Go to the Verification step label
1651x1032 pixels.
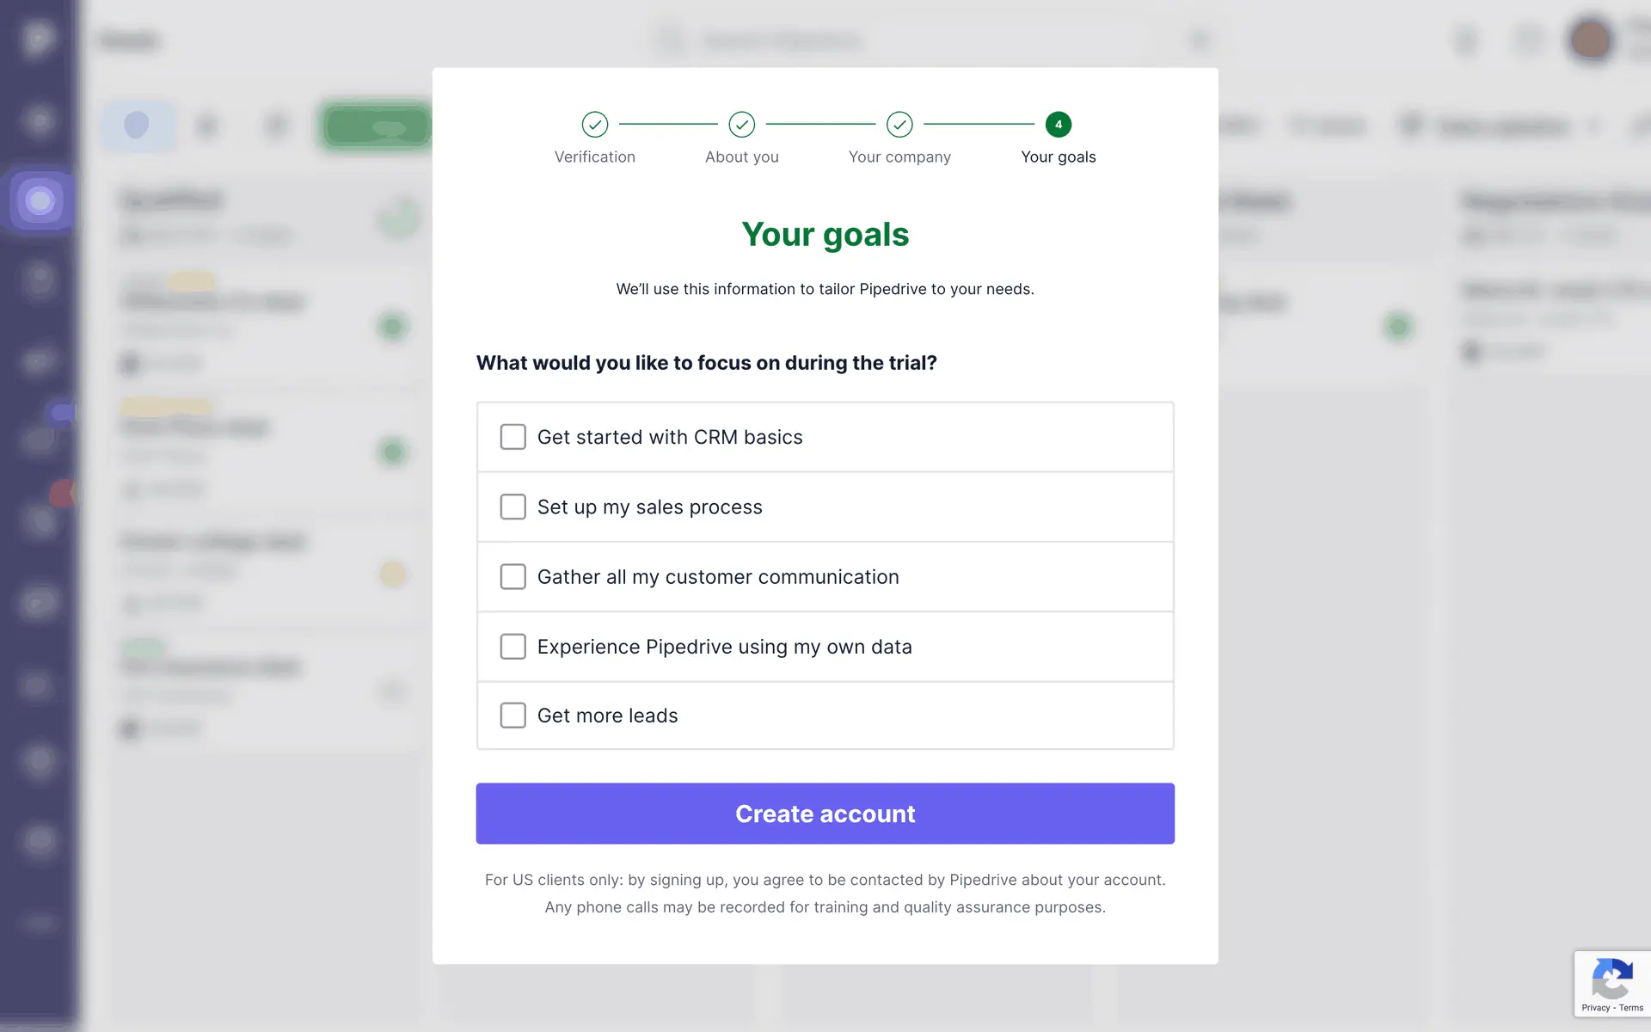pos(594,157)
